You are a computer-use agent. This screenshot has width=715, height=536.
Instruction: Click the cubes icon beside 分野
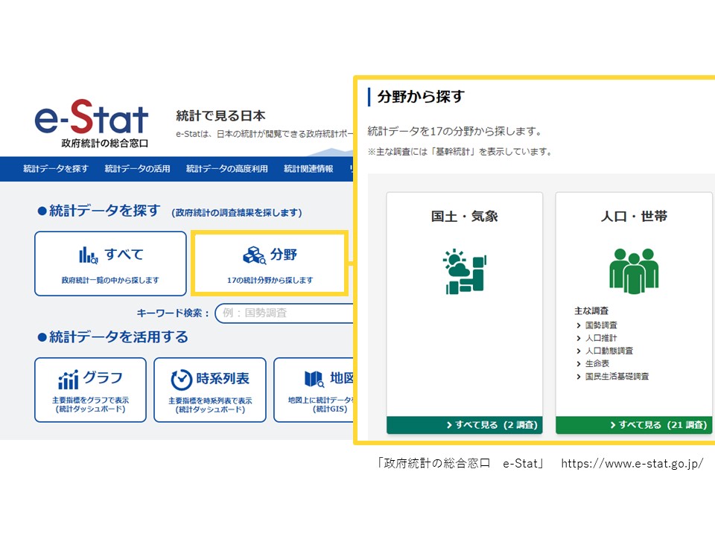pyautogui.click(x=255, y=255)
